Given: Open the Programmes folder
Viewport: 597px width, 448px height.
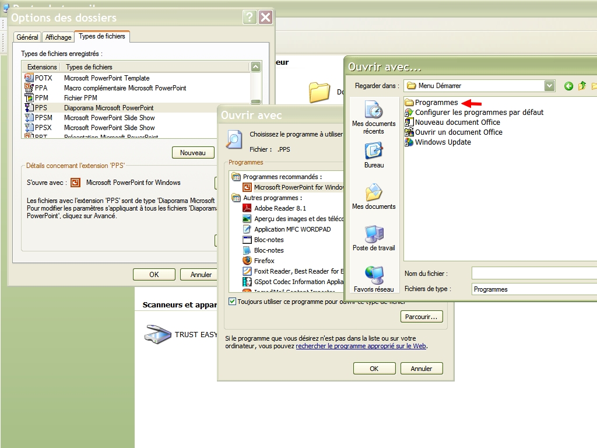Looking at the screenshot, I should [436, 103].
